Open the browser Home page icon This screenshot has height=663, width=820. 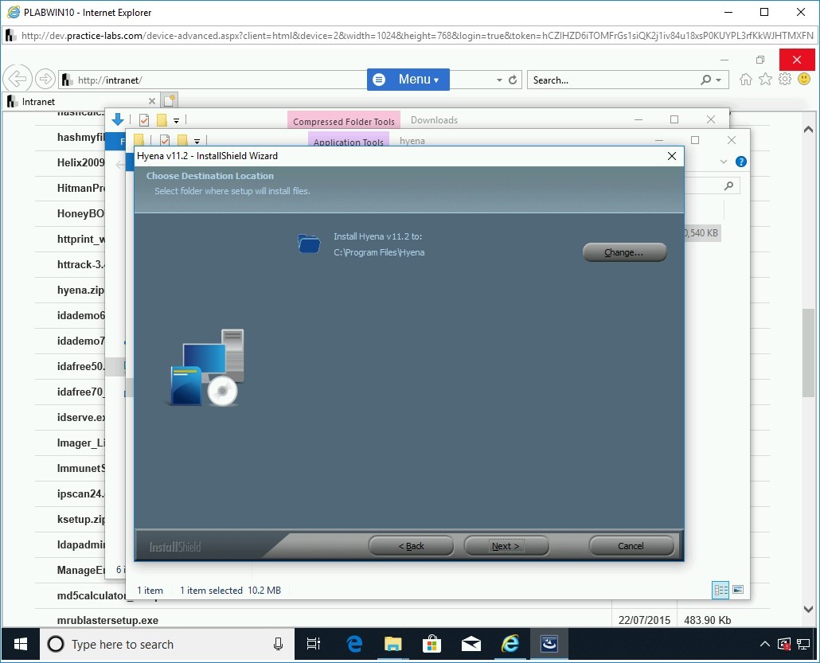[x=746, y=80]
